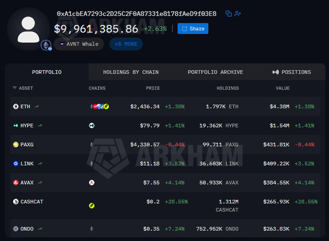
Task: Open the ETH asset name
Action: coord(25,107)
